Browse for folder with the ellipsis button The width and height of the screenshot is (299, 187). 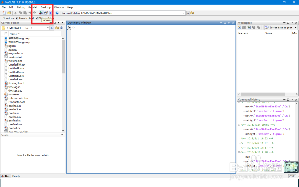pos(188,13)
